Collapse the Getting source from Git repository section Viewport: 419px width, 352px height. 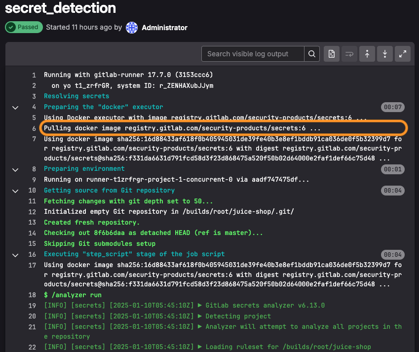point(15,191)
